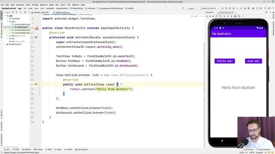Click the emulator power button icon
Image resolution: width=275 pixels, height=154 pixels.
click(x=207, y=16)
